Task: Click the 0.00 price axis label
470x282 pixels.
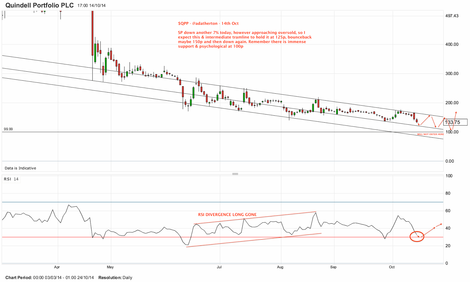Action: pyautogui.click(x=450, y=161)
